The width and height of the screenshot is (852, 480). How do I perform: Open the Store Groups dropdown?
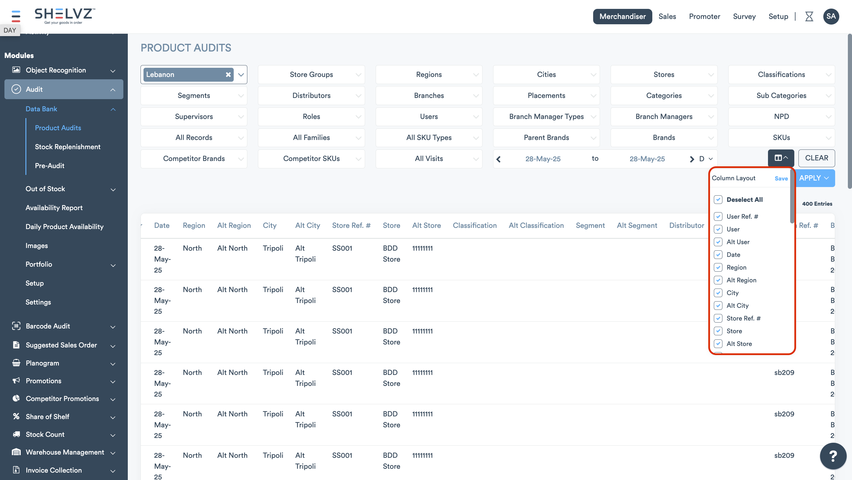click(x=311, y=75)
